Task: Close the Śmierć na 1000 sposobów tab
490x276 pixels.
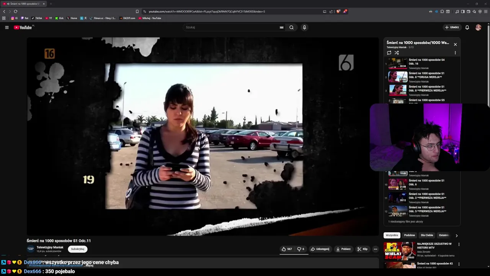Action: (44, 4)
